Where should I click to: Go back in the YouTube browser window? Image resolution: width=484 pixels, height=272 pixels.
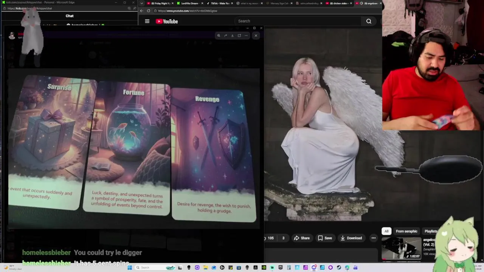[142, 11]
